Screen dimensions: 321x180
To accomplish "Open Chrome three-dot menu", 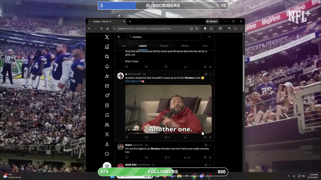I will click(241, 28).
